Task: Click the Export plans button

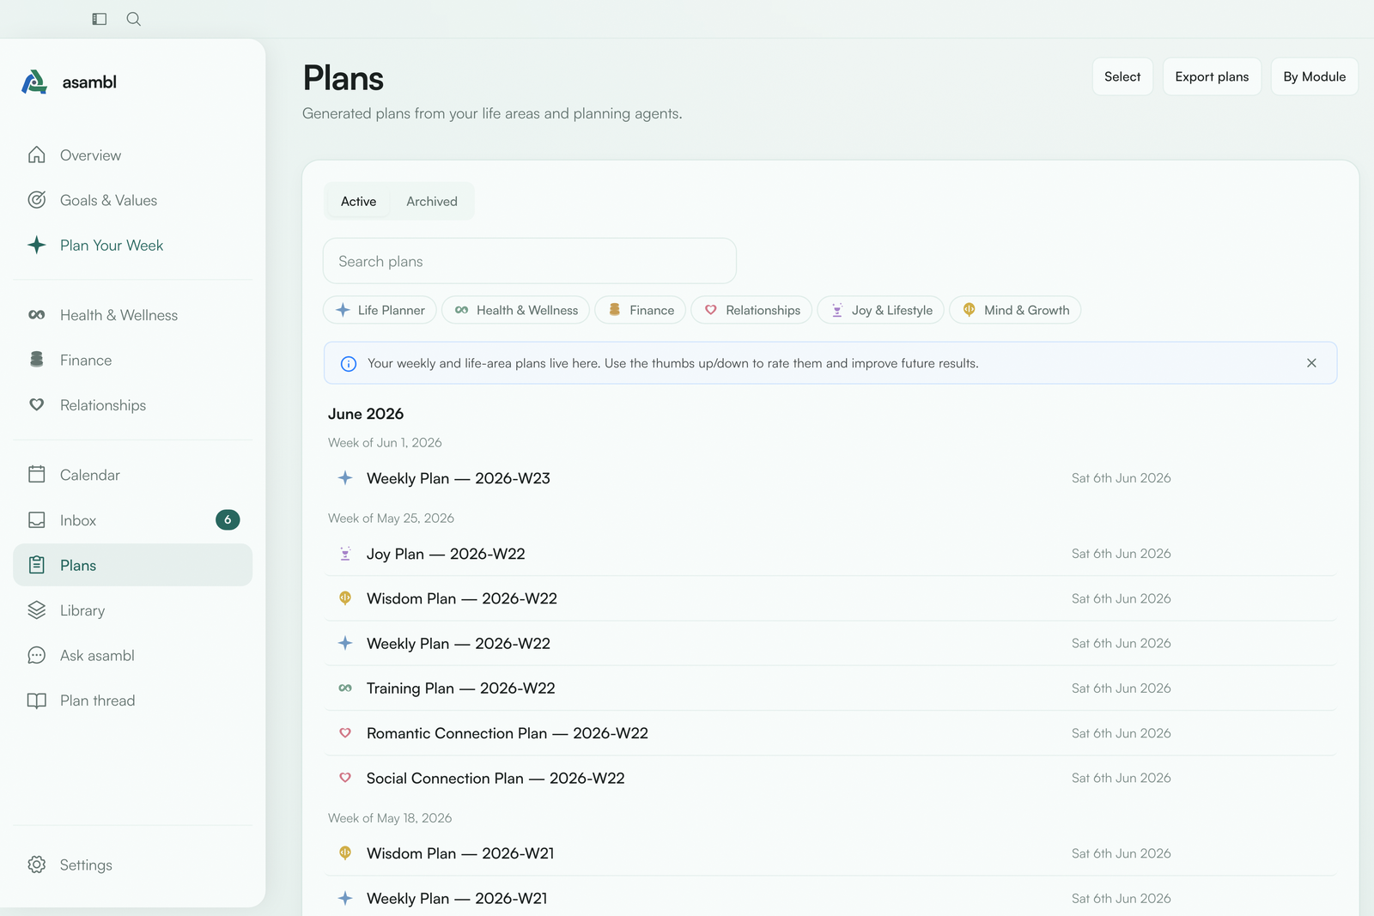Action: point(1212,76)
